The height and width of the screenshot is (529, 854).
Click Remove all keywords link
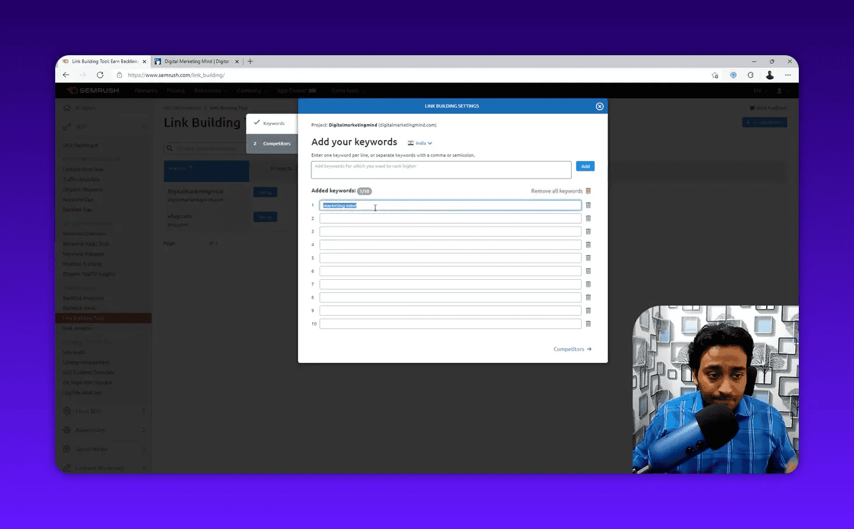(555, 191)
